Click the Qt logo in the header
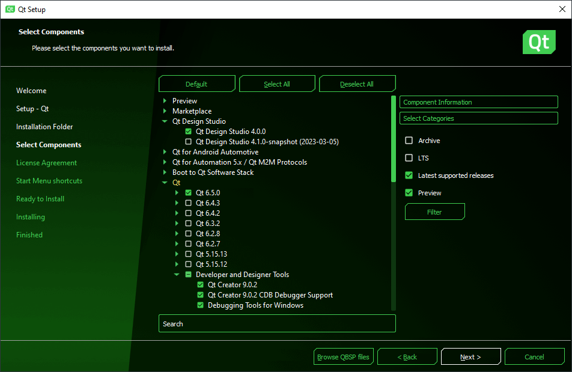Viewport: 572px width, 372px height. (539, 42)
